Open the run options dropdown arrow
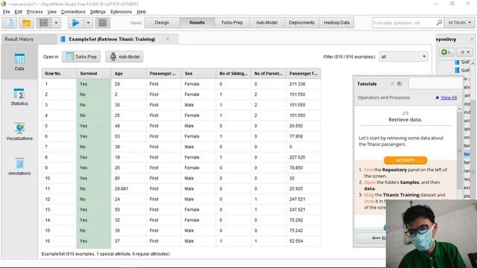 point(88,23)
